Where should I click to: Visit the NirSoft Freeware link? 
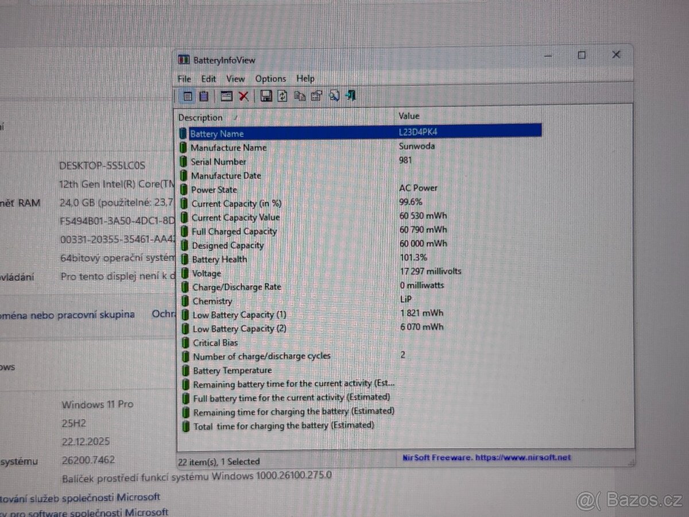point(485,457)
